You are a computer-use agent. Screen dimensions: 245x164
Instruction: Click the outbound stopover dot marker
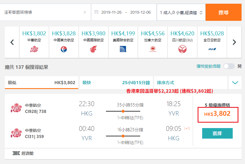123,111
